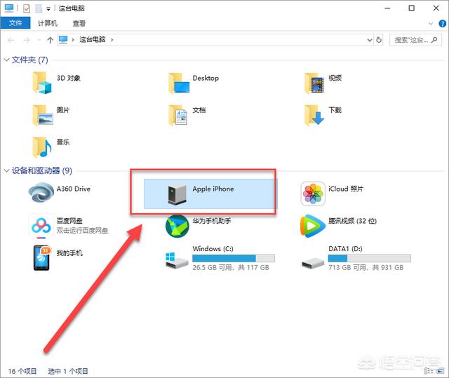Select the 百度网盘 icon
The image size is (449, 378).
[41, 226]
